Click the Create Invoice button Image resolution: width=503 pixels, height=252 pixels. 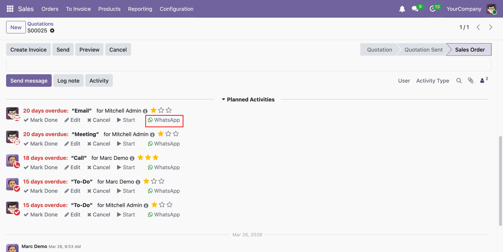tap(28, 50)
